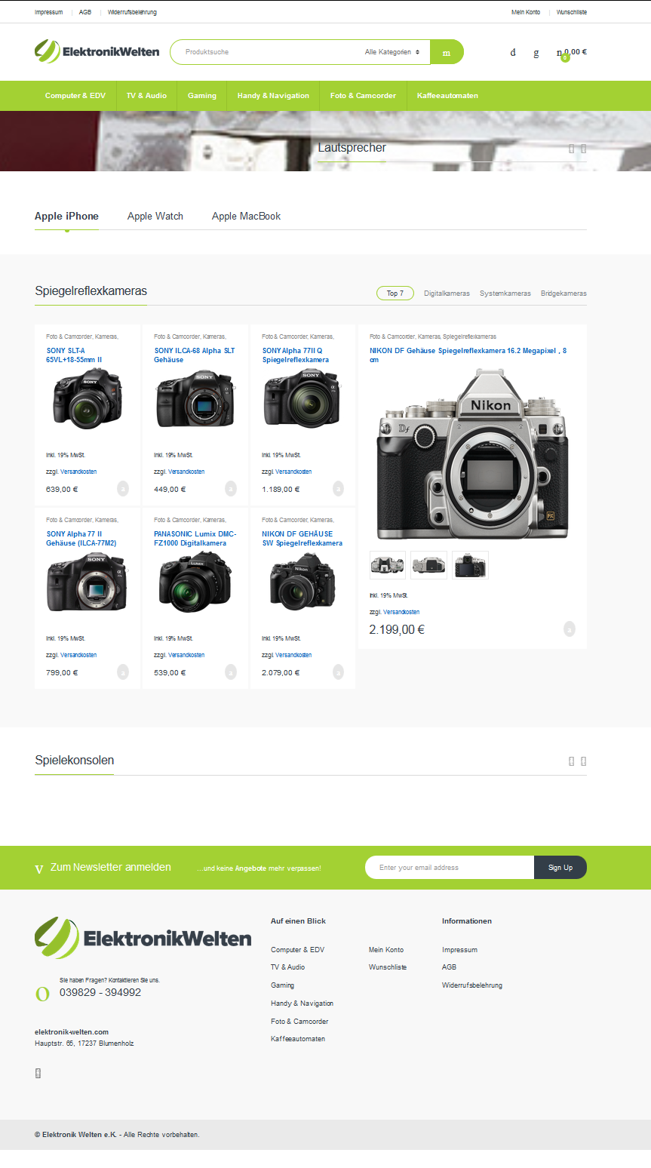Add SONY Alpha 77 II Gehäuse cart icon

click(123, 672)
